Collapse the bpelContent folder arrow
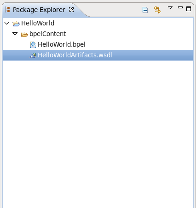196x208 pixels. point(15,34)
